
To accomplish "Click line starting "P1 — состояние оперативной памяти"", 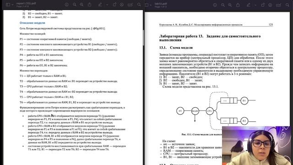I will 56,39.
